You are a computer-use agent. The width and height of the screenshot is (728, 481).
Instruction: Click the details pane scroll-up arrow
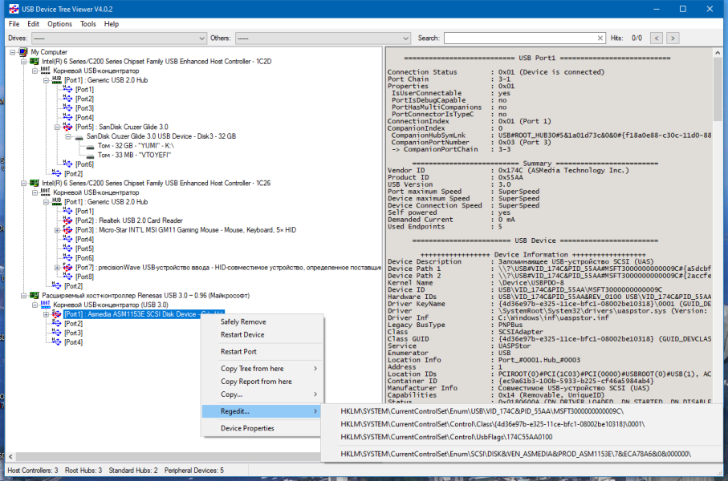pyautogui.click(x=718, y=53)
